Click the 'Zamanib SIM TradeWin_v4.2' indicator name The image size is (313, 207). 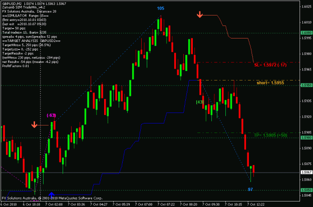tap(24, 7)
